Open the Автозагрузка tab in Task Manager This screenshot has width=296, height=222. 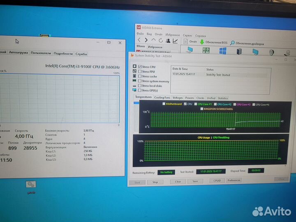[18, 53]
